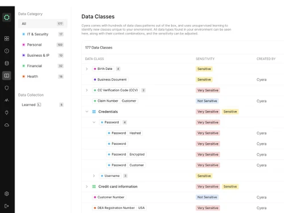Open the issues alert circle icon
Viewport: 284px width, 213px height.
click(x=7, y=51)
